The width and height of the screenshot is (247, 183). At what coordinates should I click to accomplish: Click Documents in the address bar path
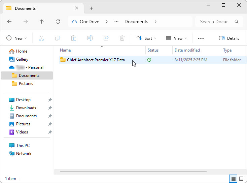coord(136,22)
